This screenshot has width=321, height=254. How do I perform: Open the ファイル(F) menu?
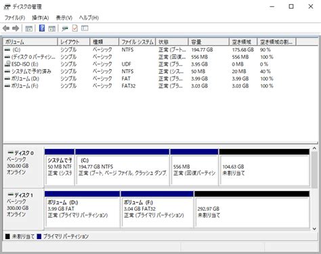click(15, 18)
